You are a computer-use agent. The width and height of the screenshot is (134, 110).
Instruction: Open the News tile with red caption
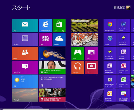[x=52, y=95]
